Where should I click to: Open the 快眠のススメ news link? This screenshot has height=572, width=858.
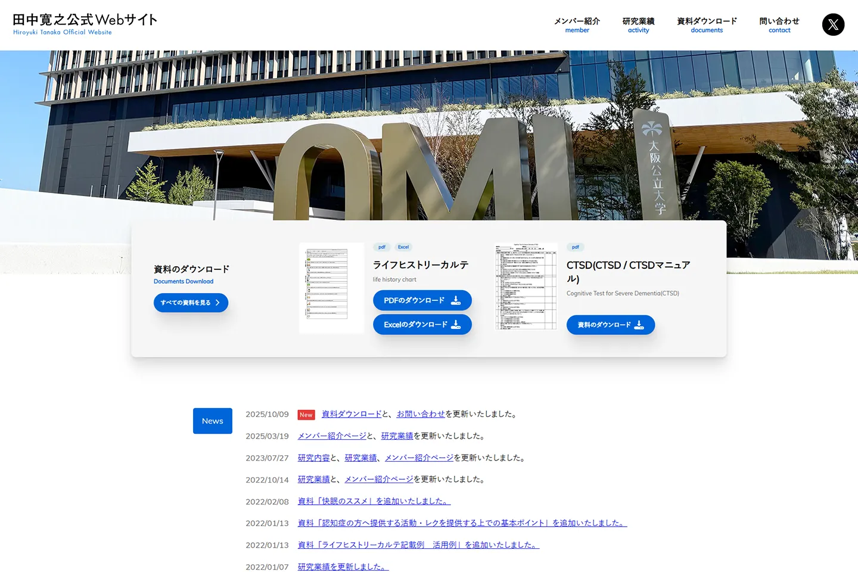coord(374,502)
